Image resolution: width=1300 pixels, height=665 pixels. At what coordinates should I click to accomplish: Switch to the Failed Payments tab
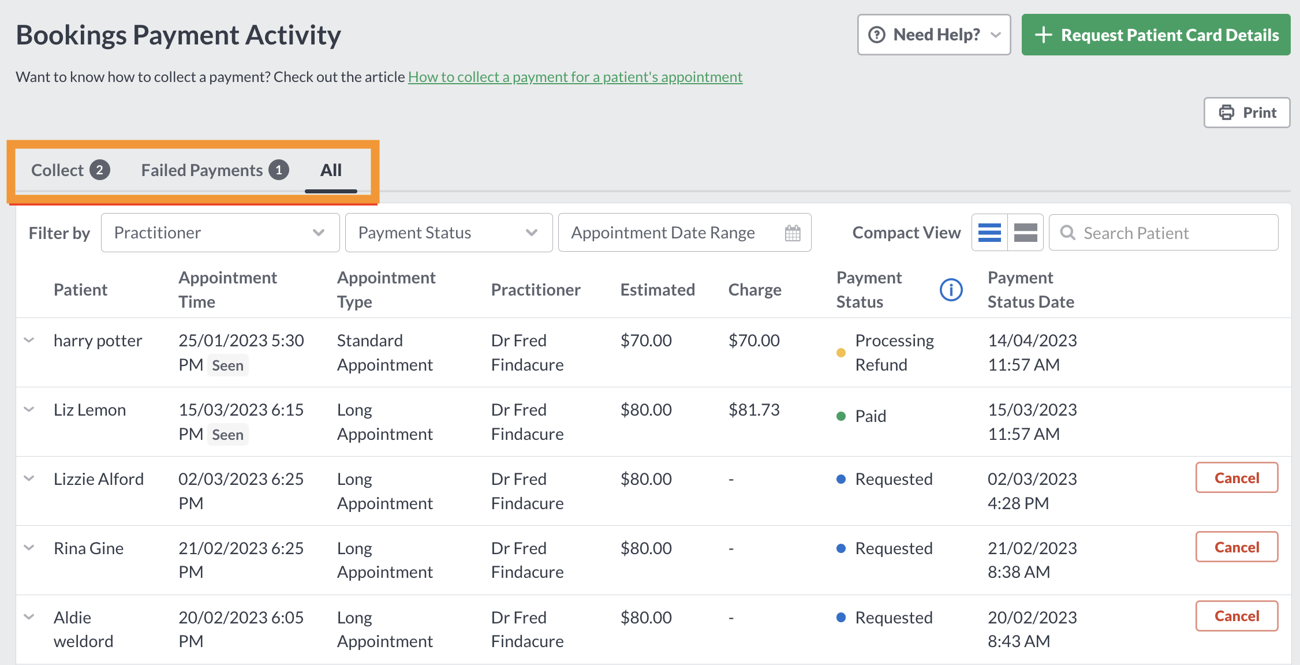click(215, 170)
